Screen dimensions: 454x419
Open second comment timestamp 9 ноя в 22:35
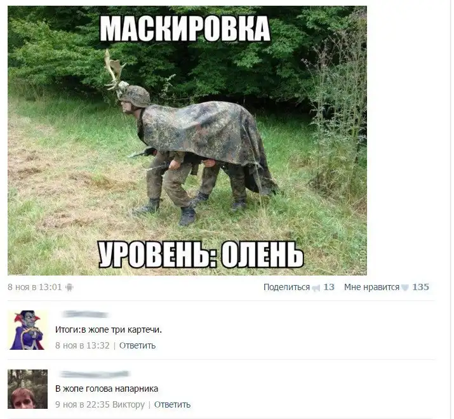point(83,404)
